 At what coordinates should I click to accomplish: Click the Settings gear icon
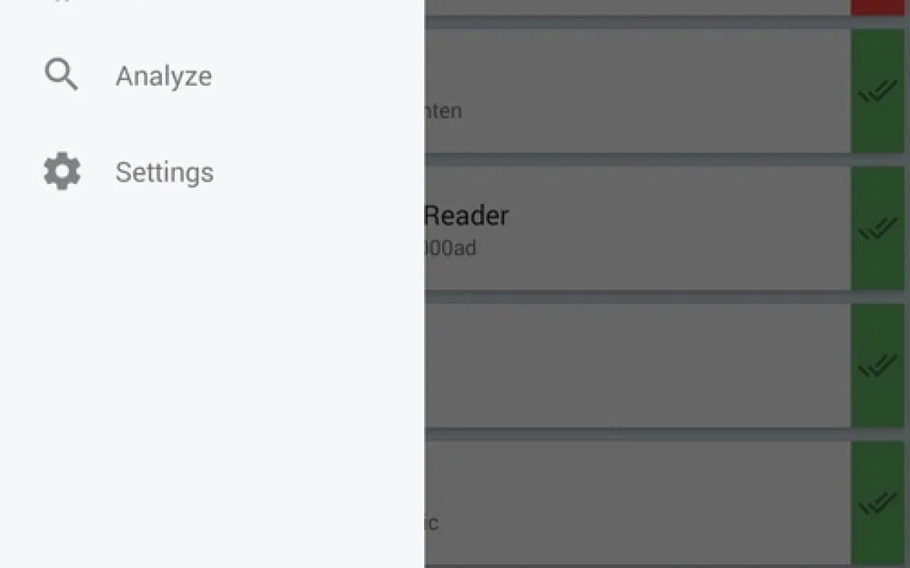(62, 172)
